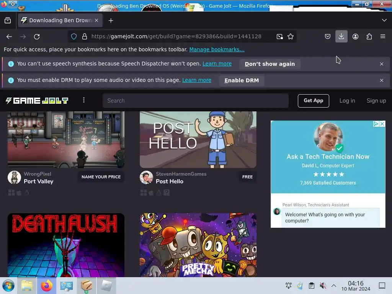
Task: Click the Enable DRM button
Action: pyautogui.click(x=242, y=80)
